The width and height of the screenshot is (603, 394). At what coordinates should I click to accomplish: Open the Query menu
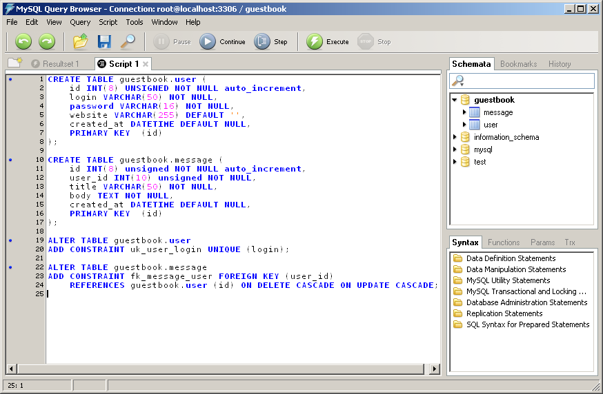(80, 22)
